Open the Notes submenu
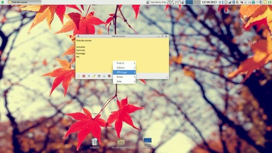The height and width of the screenshot is (153, 272). [124, 77]
